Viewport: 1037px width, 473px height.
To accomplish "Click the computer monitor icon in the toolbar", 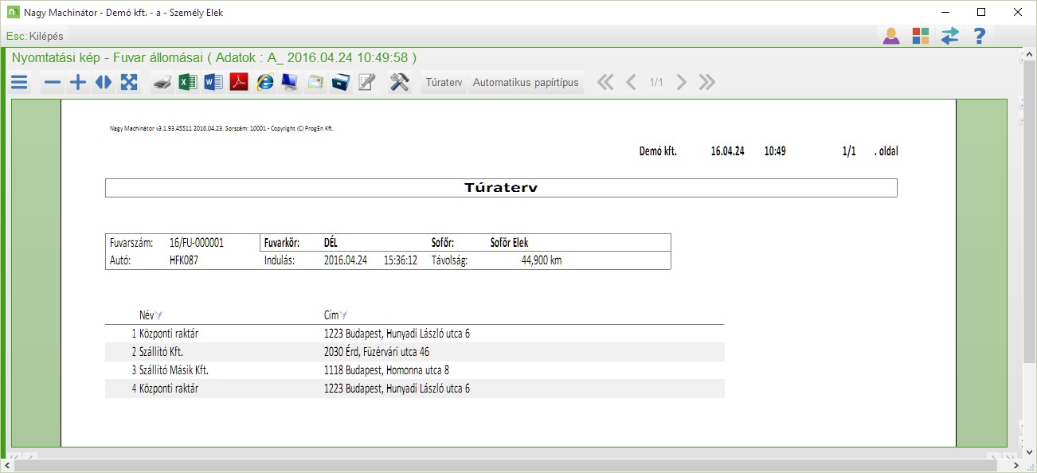I will click(290, 82).
